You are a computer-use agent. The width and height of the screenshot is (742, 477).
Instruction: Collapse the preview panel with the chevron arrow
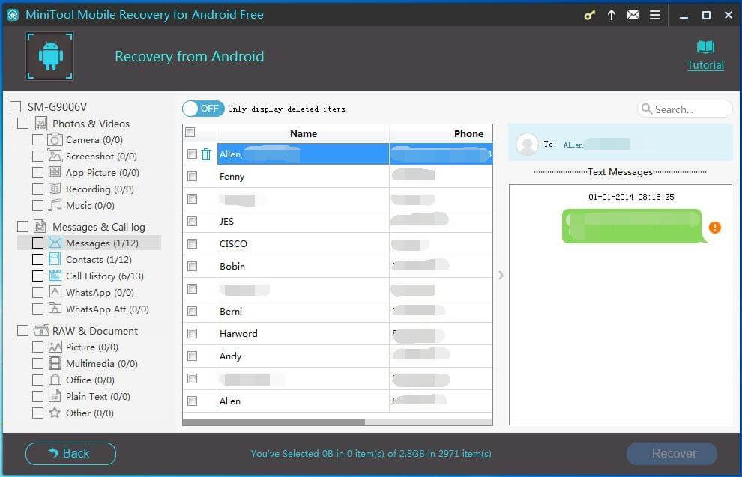501,275
